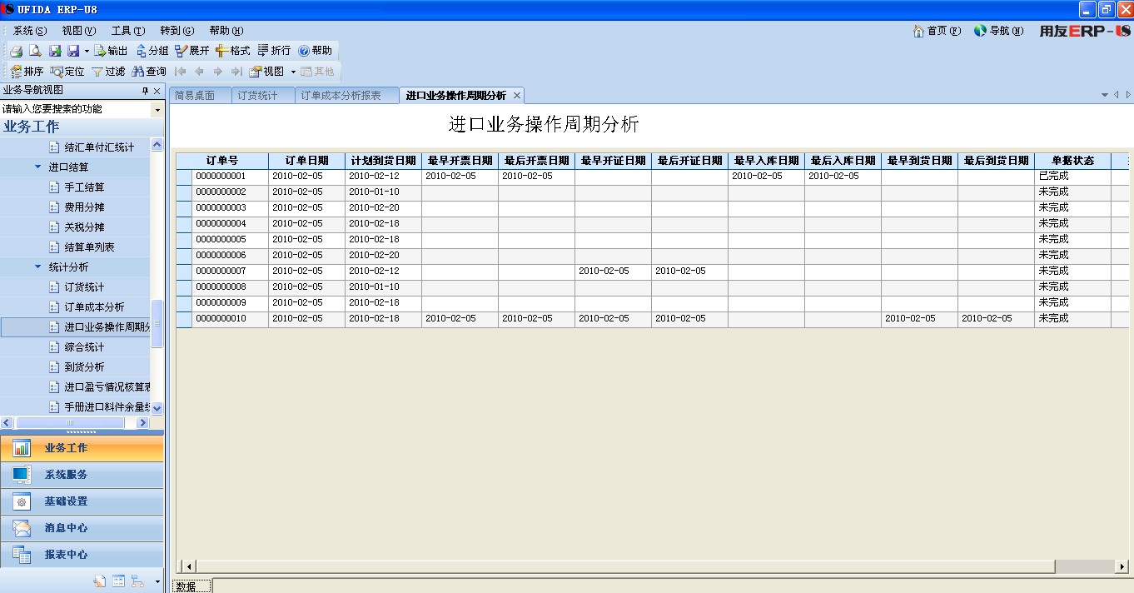1134x593 pixels.
Task: Click the 输出 export button
Action: coord(111,51)
